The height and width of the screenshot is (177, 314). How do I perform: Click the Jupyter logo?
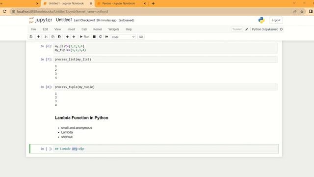click(x=41, y=20)
